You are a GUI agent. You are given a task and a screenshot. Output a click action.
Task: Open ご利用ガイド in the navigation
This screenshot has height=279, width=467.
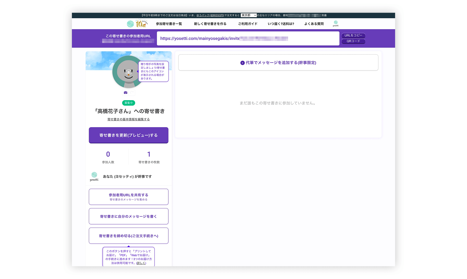248,24
